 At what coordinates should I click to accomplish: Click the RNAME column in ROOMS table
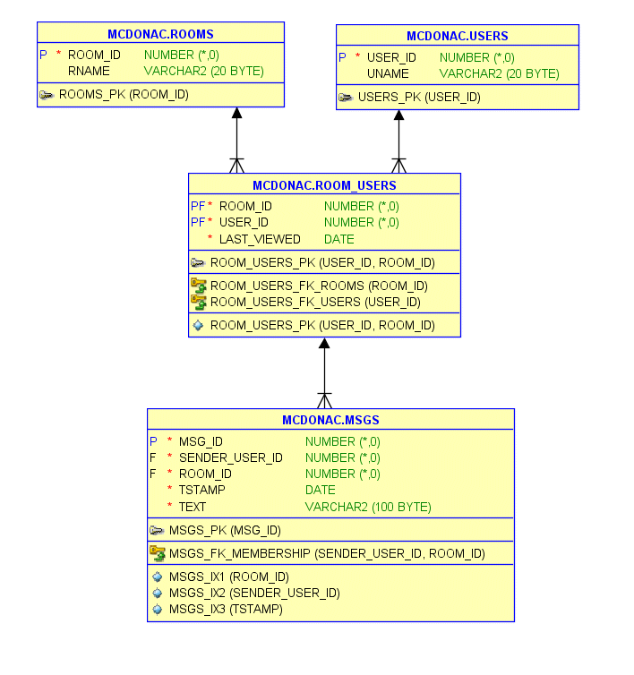[89, 71]
